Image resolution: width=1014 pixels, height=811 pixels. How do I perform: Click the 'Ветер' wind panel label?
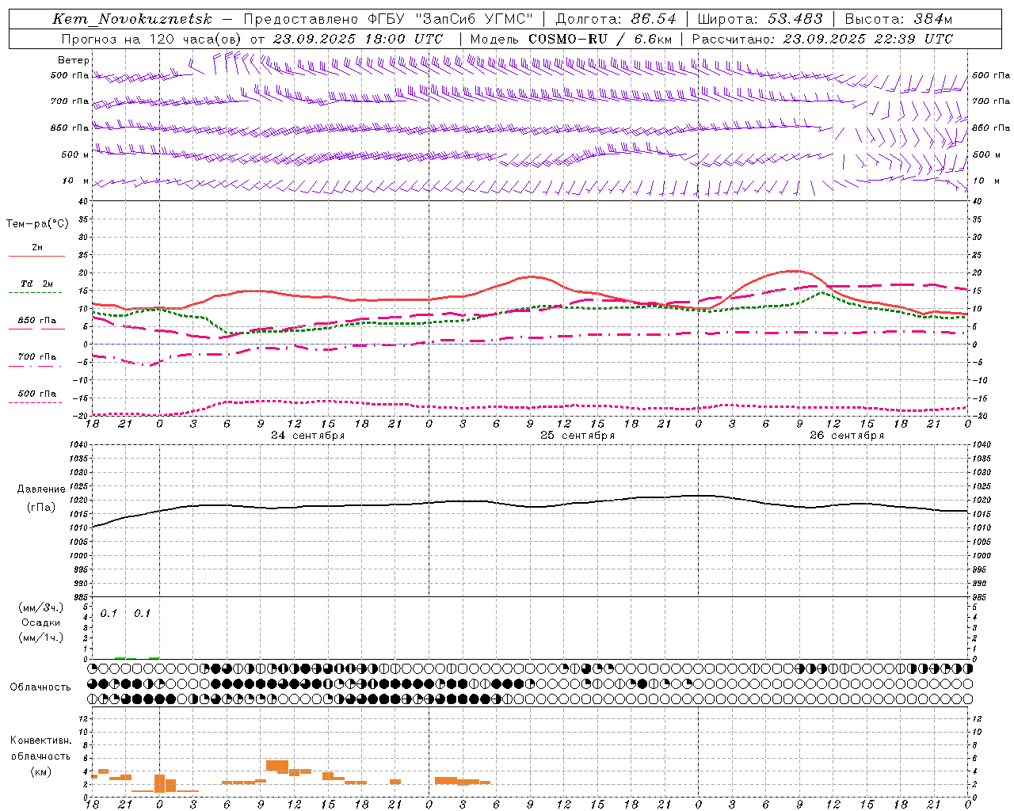click(74, 60)
